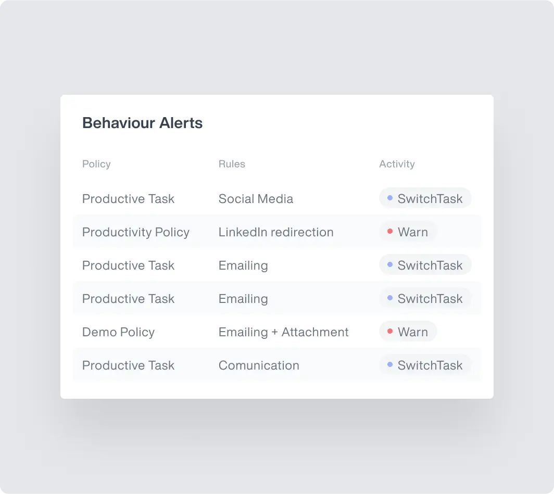
Task: Click Productive Task in the Comunication row
Action: (x=128, y=365)
